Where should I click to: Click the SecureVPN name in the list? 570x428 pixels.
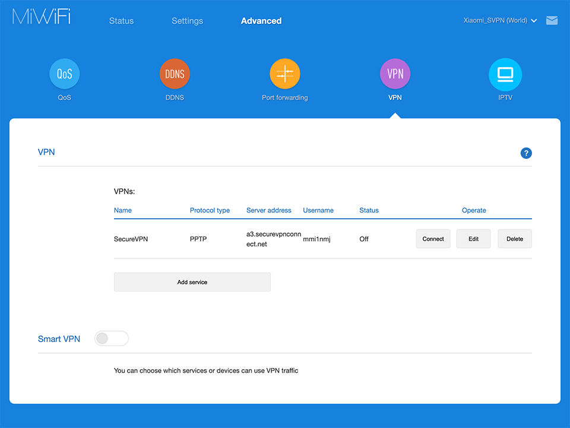(x=131, y=239)
